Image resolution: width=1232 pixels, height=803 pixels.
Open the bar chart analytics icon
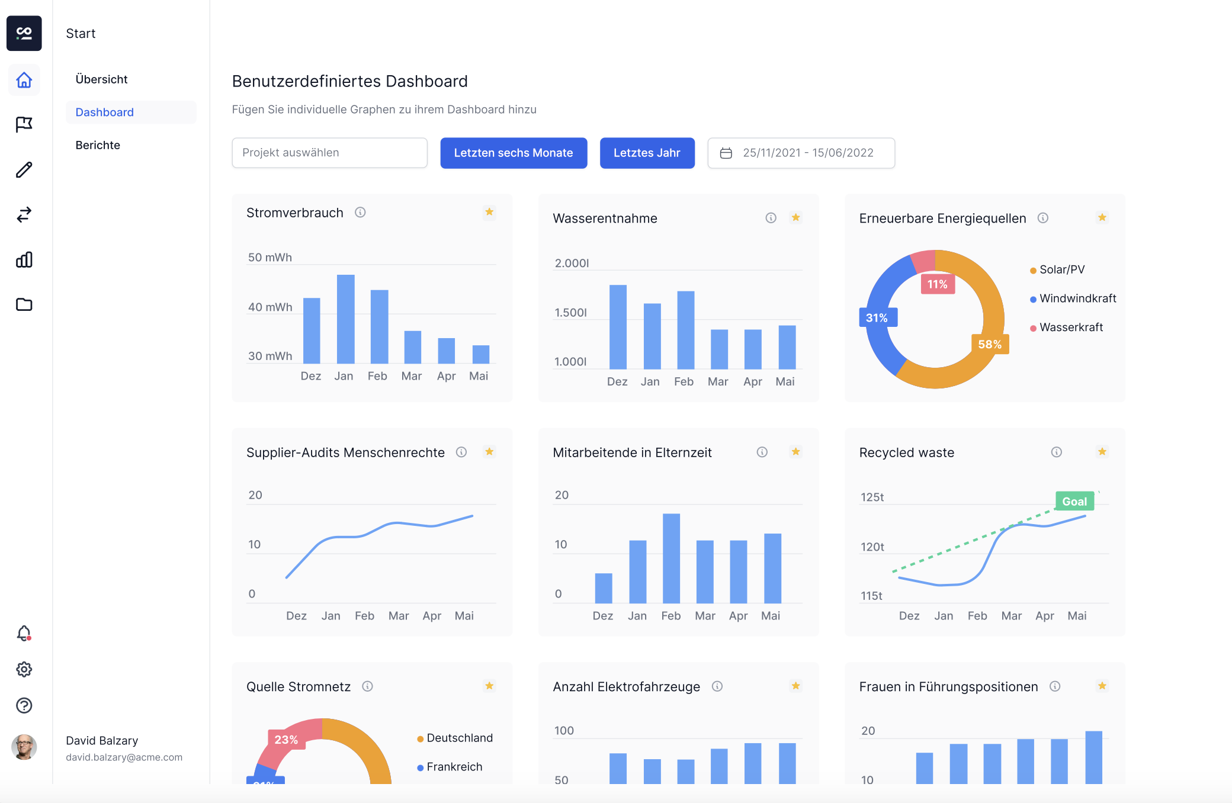pyautogui.click(x=24, y=259)
